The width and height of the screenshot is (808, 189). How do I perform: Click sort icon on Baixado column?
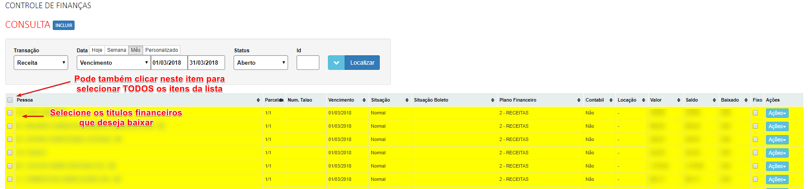(746, 100)
